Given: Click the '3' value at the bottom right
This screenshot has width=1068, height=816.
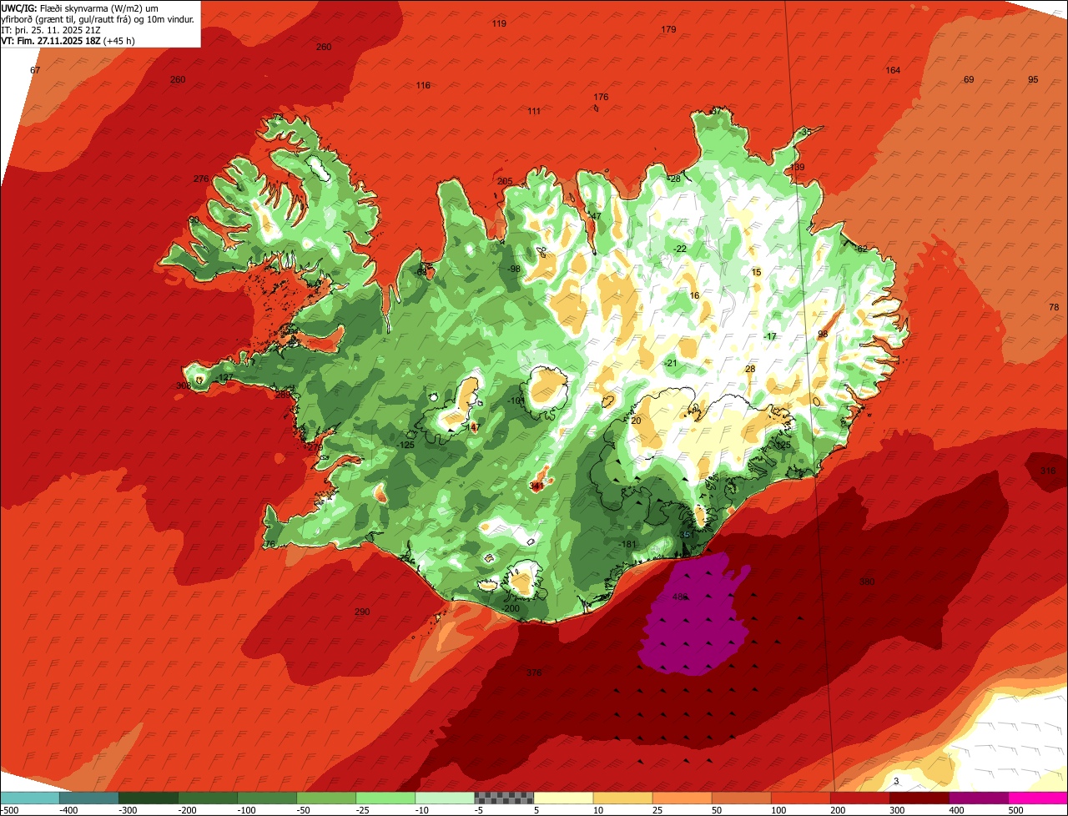Looking at the screenshot, I should (x=896, y=781).
